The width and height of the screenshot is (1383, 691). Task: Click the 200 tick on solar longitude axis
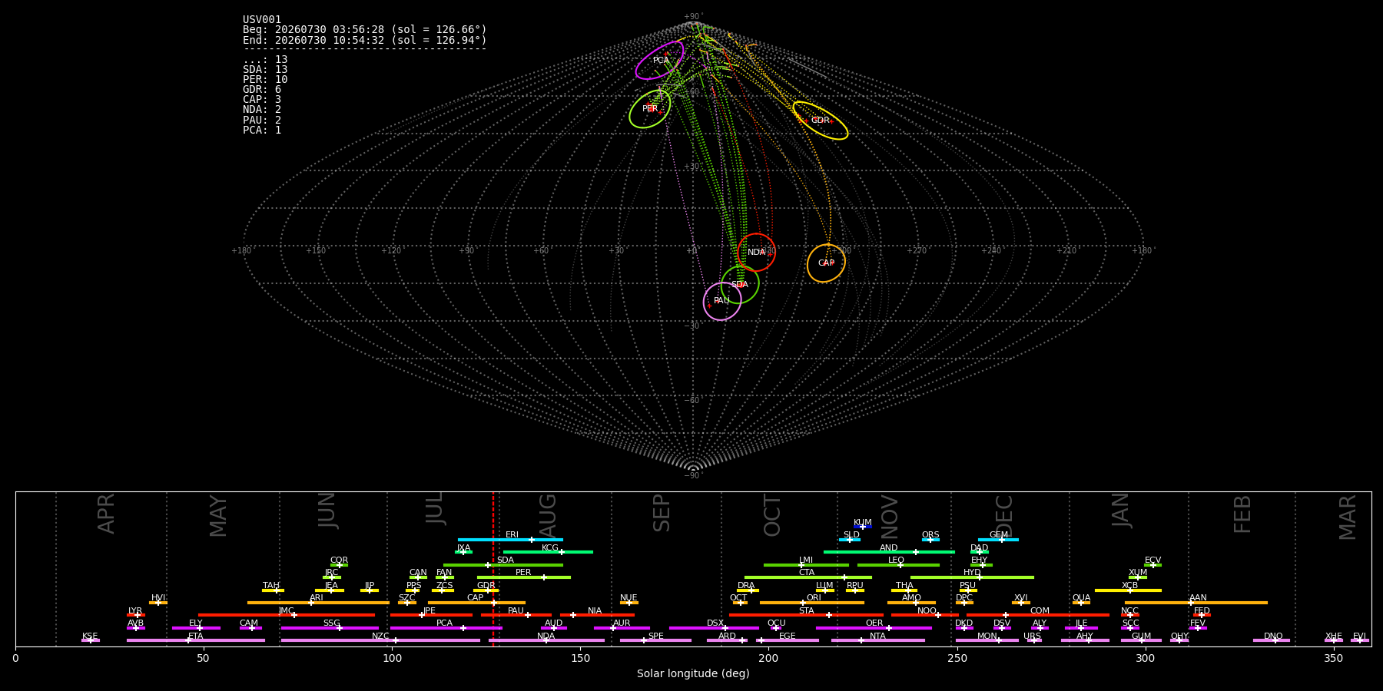[x=768, y=658]
